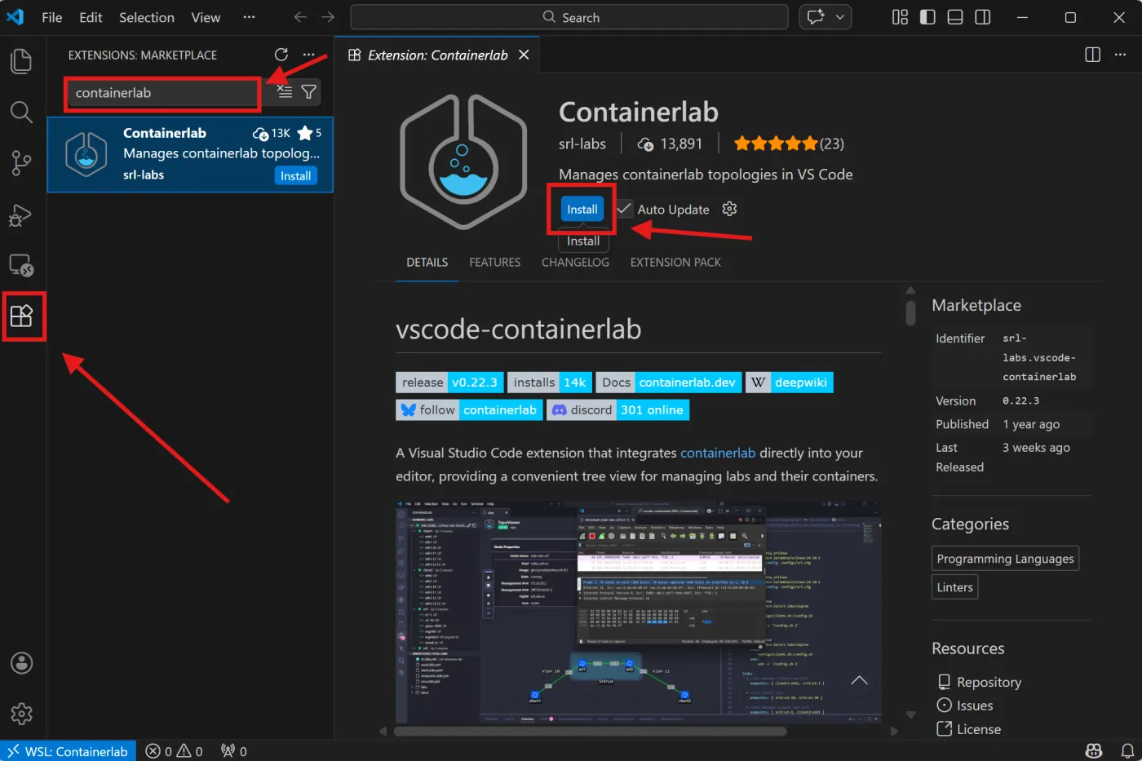The width and height of the screenshot is (1142, 761).
Task: Click the horizontal scrollbar below the readme
Action: tap(644, 732)
